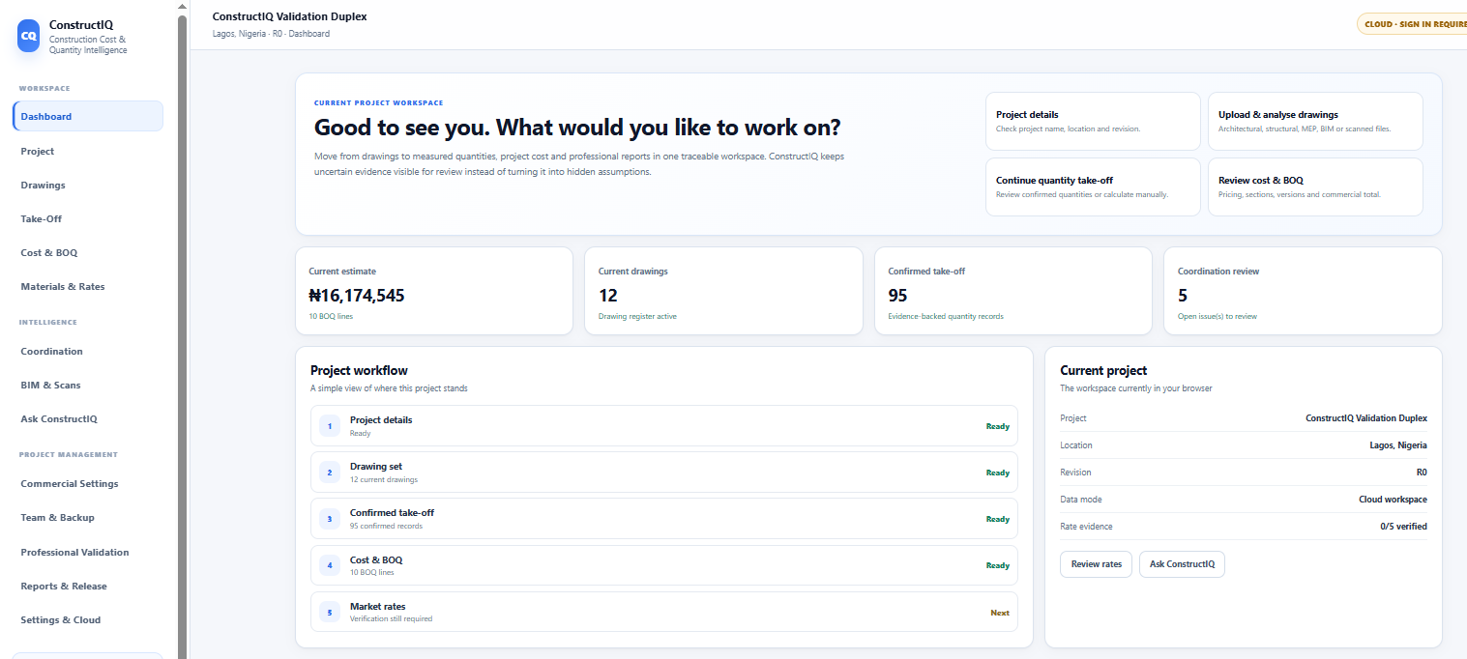Image resolution: width=1467 pixels, height=659 pixels.
Task: Click the sidebar scrollbar track
Action: click(182, 338)
